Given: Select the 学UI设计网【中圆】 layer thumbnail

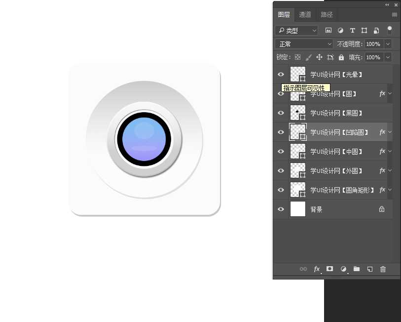Looking at the screenshot, I should tap(298, 152).
